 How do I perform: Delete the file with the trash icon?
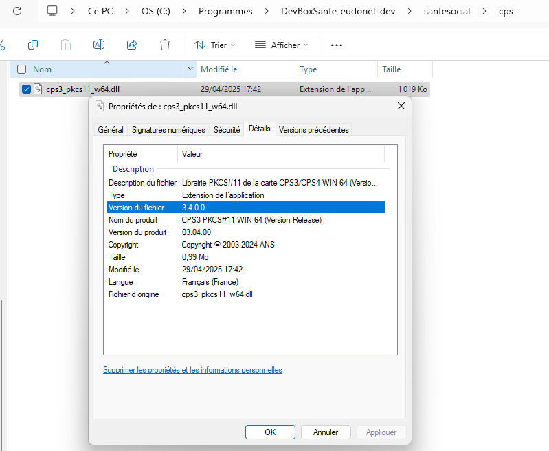pos(165,45)
